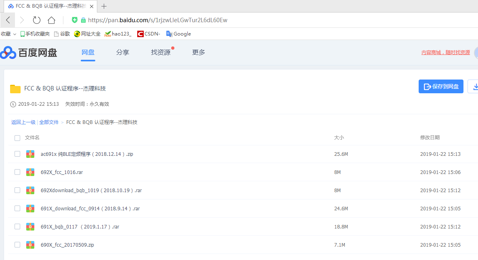Reload the page with the refresh icon

[x=37, y=20]
